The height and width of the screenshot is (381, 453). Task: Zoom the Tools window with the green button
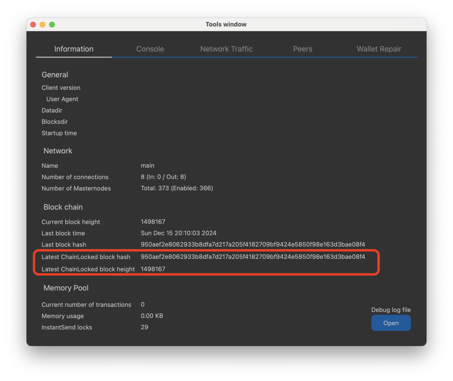tap(52, 25)
